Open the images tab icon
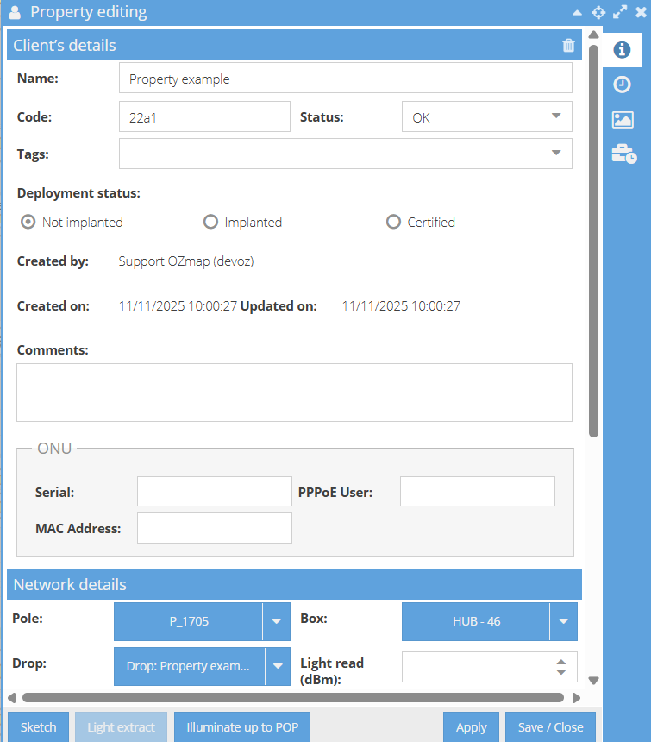 [x=623, y=120]
